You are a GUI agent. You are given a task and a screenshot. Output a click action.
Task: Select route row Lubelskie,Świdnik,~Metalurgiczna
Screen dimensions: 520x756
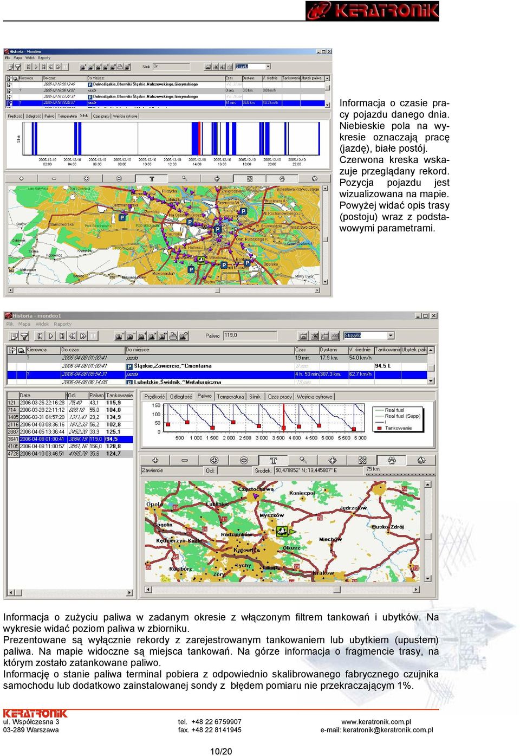coord(217,382)
